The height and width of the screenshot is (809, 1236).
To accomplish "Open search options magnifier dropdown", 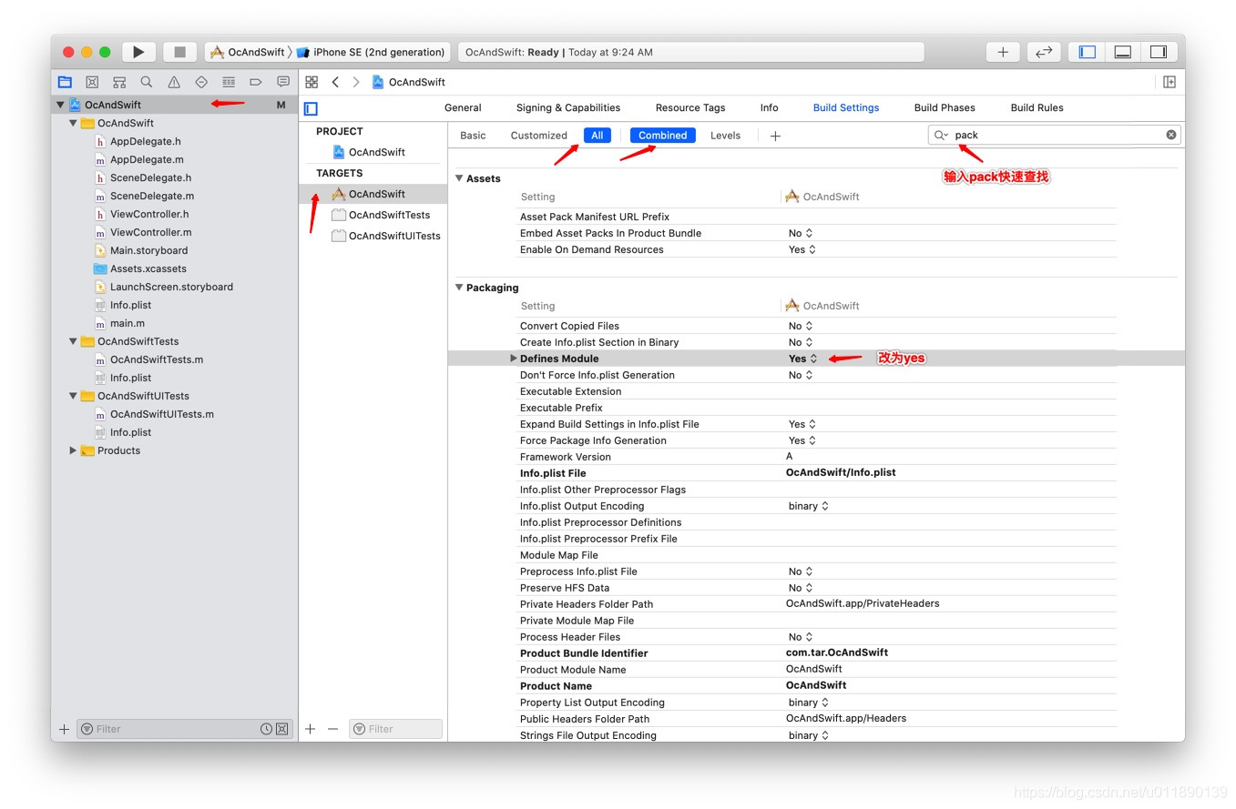I will 941,135.
